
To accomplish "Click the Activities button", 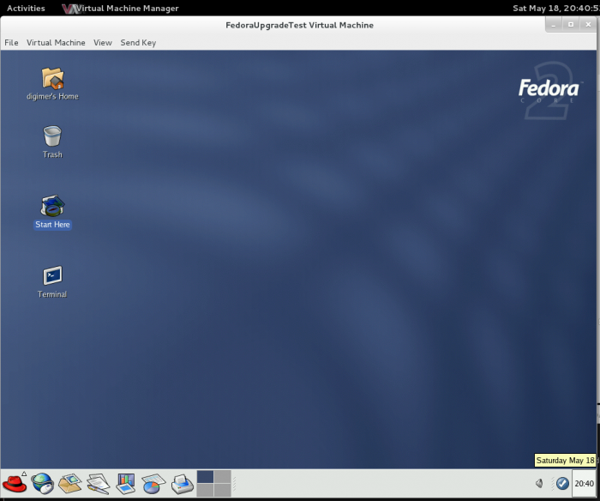I will point(26,9).
